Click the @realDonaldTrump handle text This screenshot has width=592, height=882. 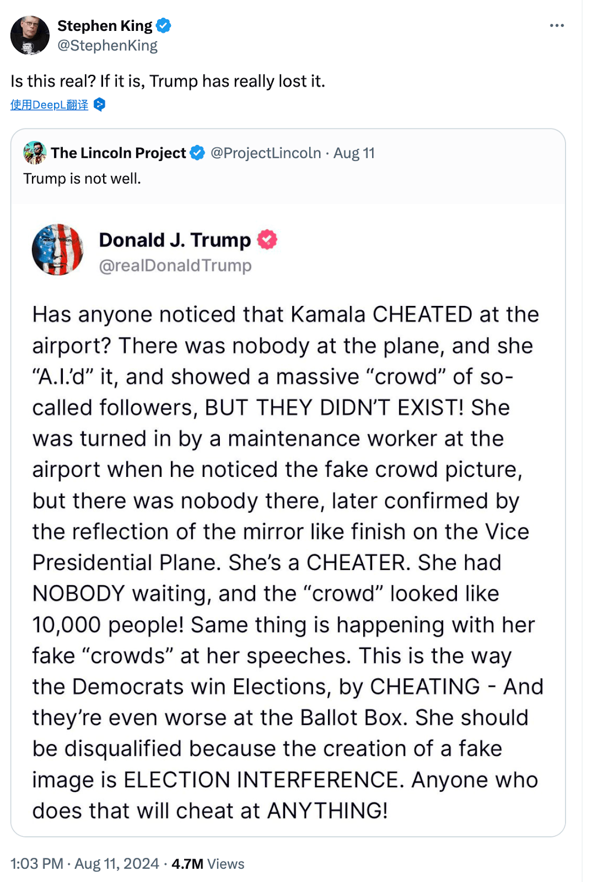pos(175,266)
